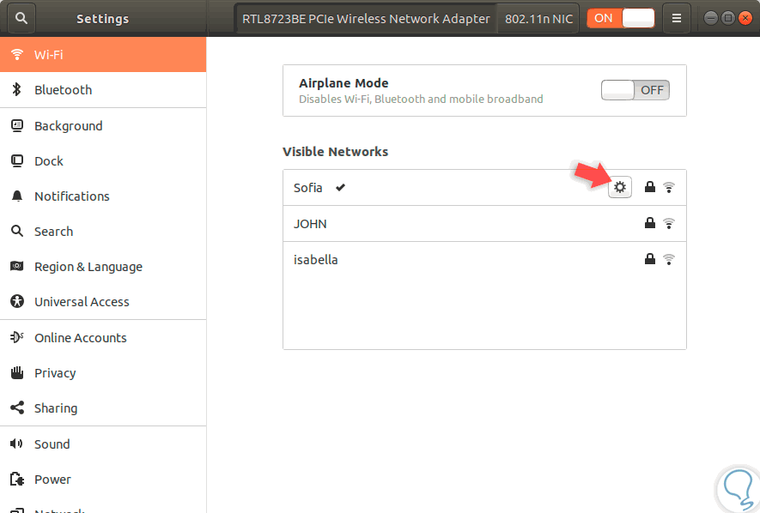This screenshot has height=513, width=760.
Task: Open Region & Language settings
Action: tap(103, 267)
